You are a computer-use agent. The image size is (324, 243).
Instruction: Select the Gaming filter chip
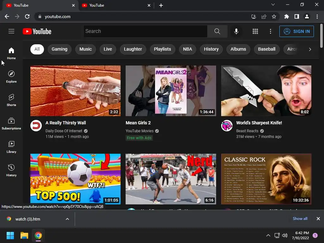pyautogui.click(x=59, y=49)
